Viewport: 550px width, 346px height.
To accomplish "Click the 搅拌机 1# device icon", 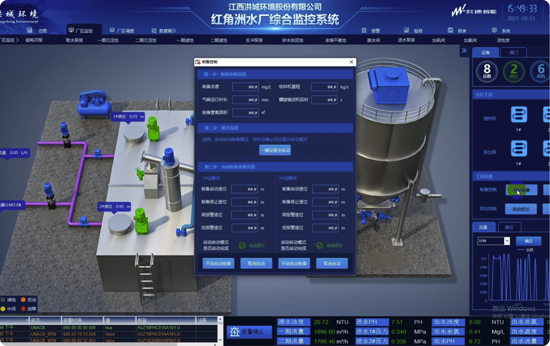I will 519,115.
